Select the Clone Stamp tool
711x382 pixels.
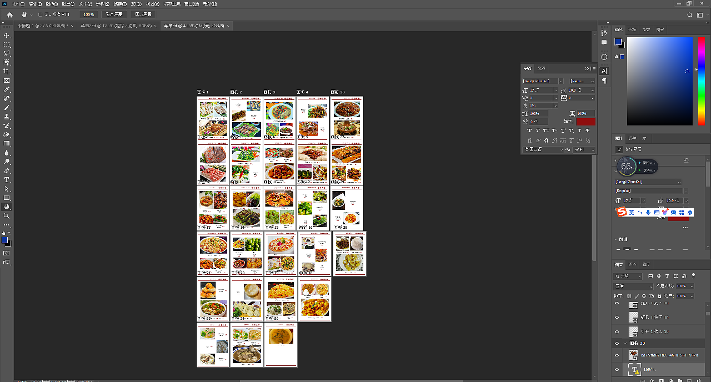[x=7, y=117]
